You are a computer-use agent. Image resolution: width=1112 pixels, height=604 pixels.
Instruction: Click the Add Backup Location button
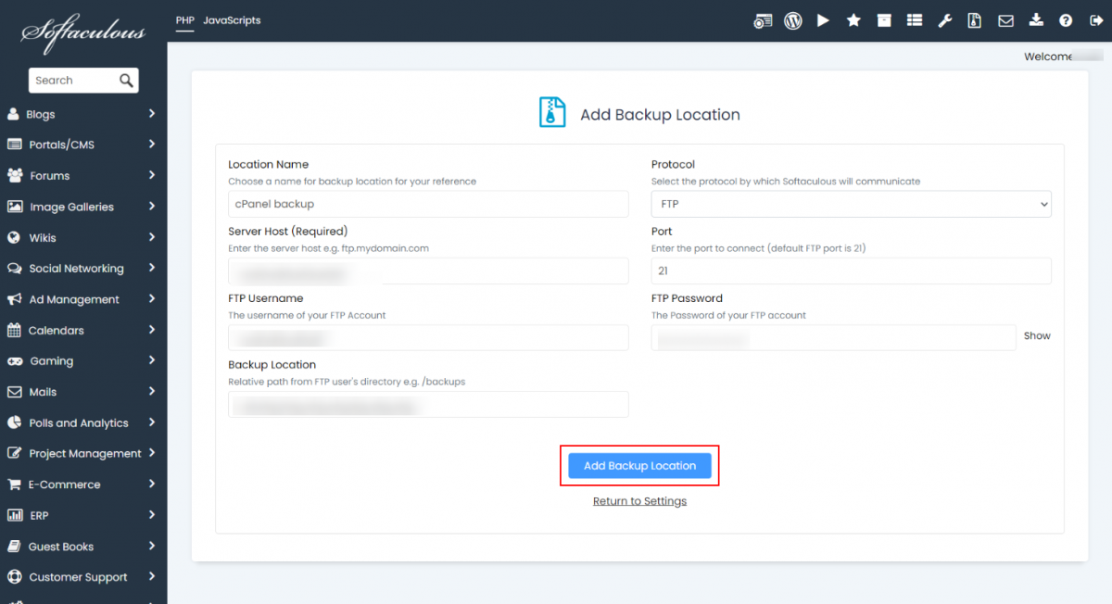(639, 466)
